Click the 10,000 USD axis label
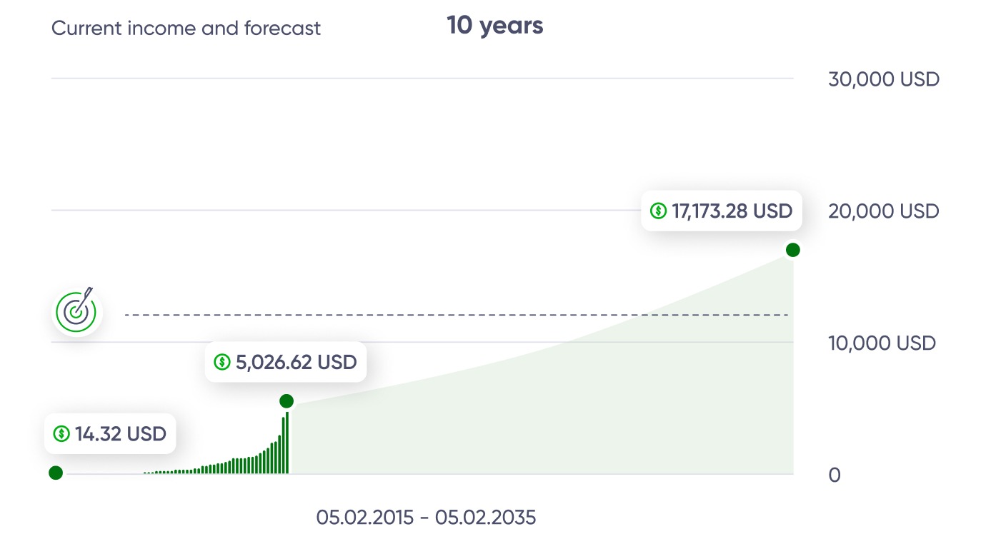Image resolution: width=986 pixels, height=539 pixels. 882,343
